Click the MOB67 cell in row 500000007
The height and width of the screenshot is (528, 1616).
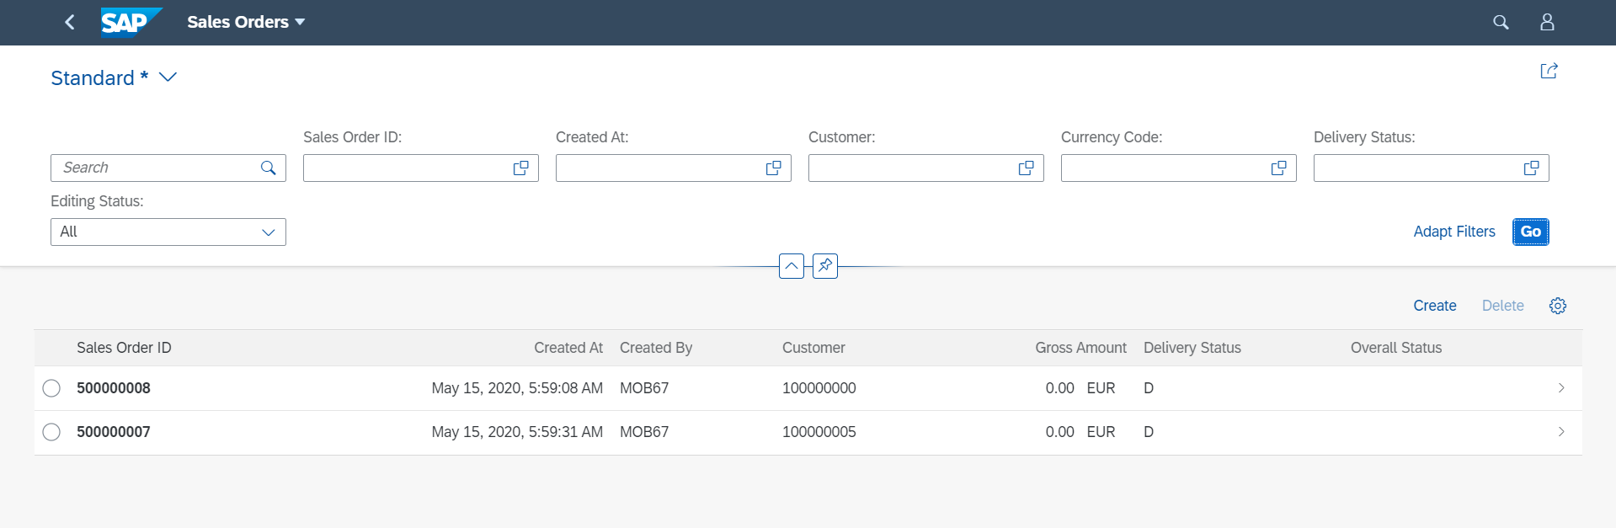pyautogui.click(x=644, y=432)
